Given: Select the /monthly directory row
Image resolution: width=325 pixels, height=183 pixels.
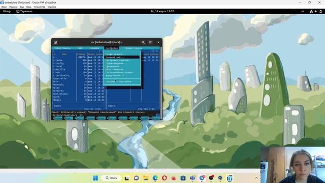Looking at the screenshot, I should (79, 85).
